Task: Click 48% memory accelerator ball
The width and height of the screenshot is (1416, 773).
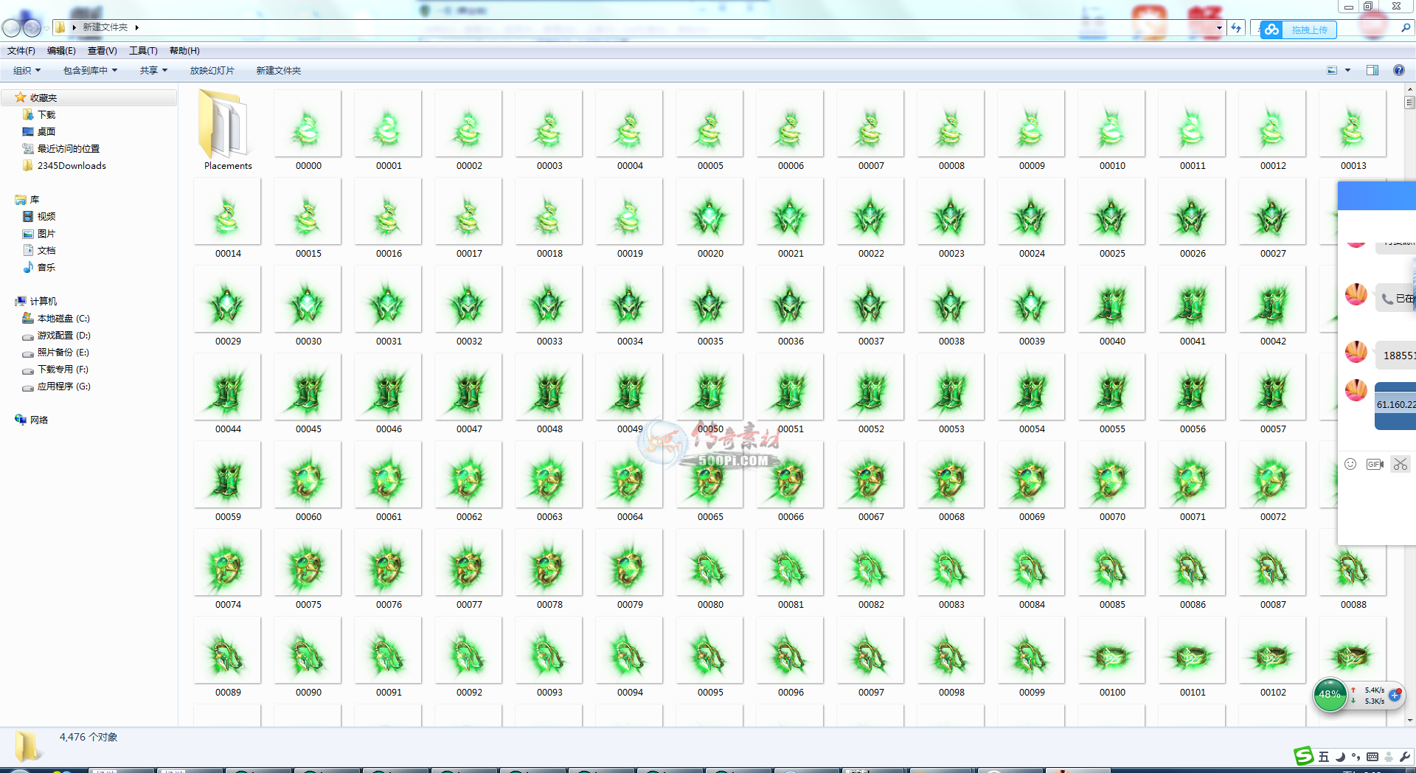Action: [1330, 694]
